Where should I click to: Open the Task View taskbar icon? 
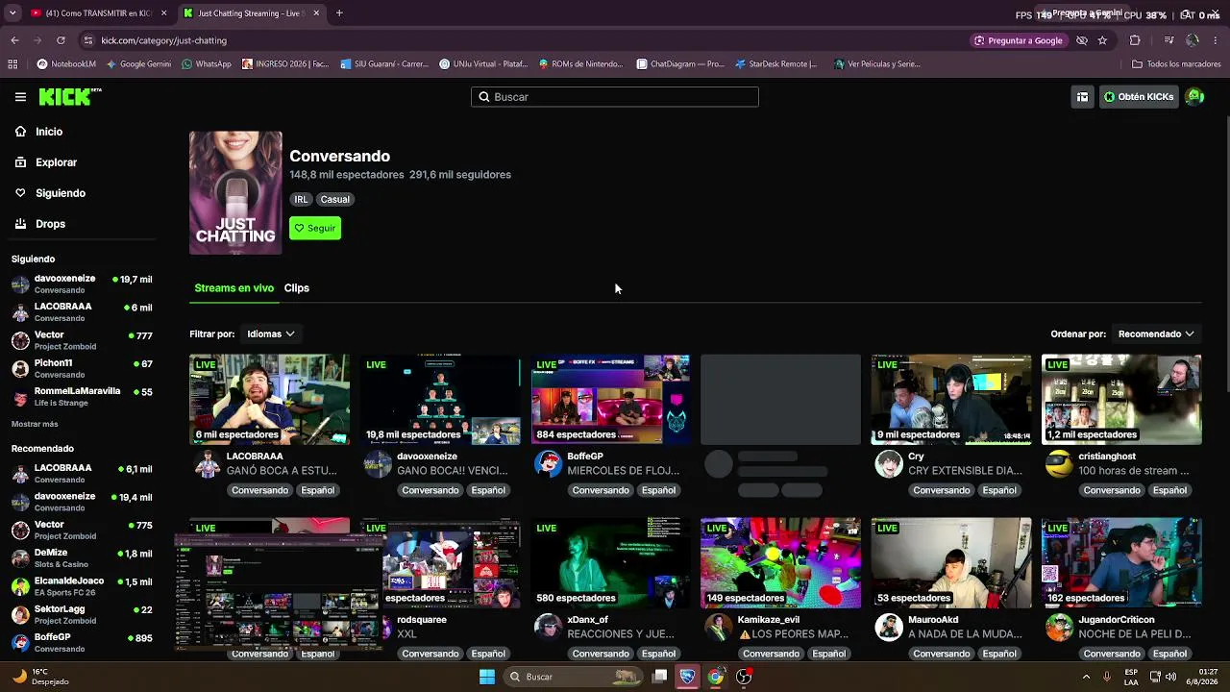pyautogui.click(x=660, y=677)
